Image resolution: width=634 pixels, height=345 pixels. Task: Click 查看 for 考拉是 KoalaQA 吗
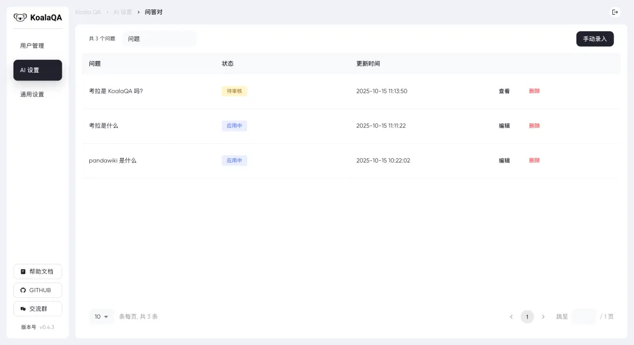[x=504, y=92]
